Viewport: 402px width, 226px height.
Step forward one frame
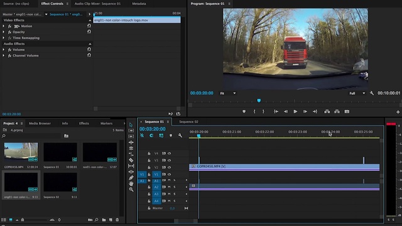click(305, 112)
